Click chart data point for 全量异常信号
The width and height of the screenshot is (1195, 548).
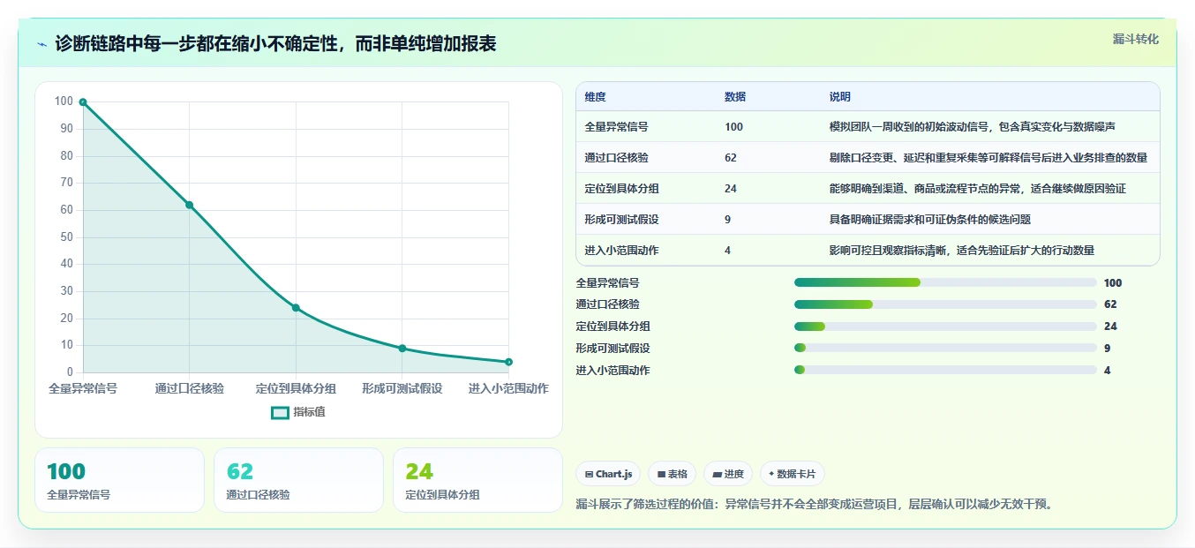point(83,102)
